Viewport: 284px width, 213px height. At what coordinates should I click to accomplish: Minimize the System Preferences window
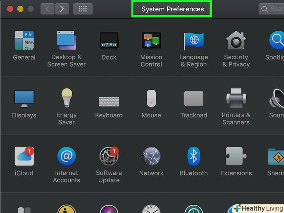pyautogui.click(x=20, y=9)
